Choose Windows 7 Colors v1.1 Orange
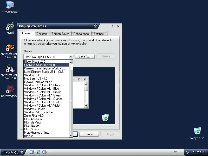The width and height of the screenshot is (208, 156). pyautogui.click(x=46, y=99)
